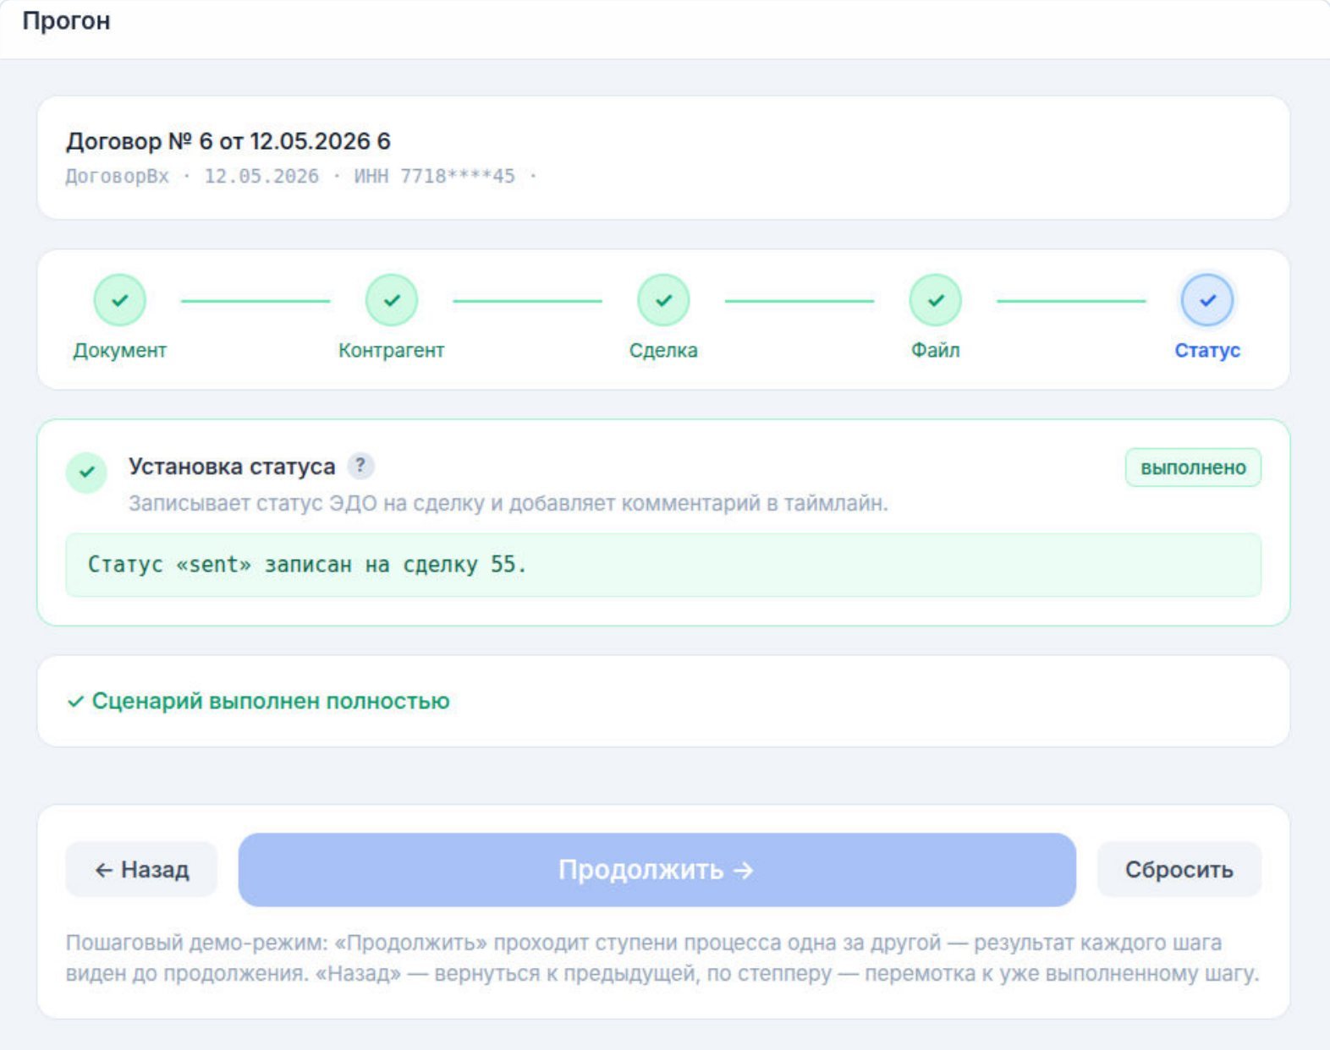Image resolution: width=1330 pixels, height=1050 pixels.
Task: Click the выполнено status badge
Action: 1193,468
